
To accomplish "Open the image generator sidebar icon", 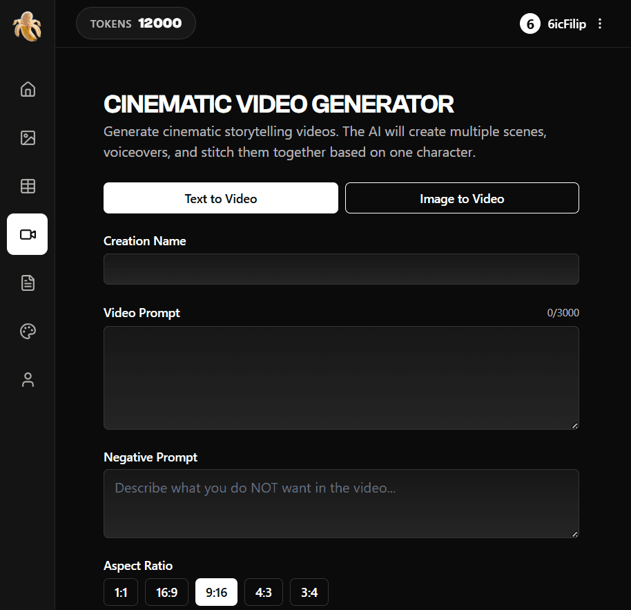I will (x=28, y=137).
